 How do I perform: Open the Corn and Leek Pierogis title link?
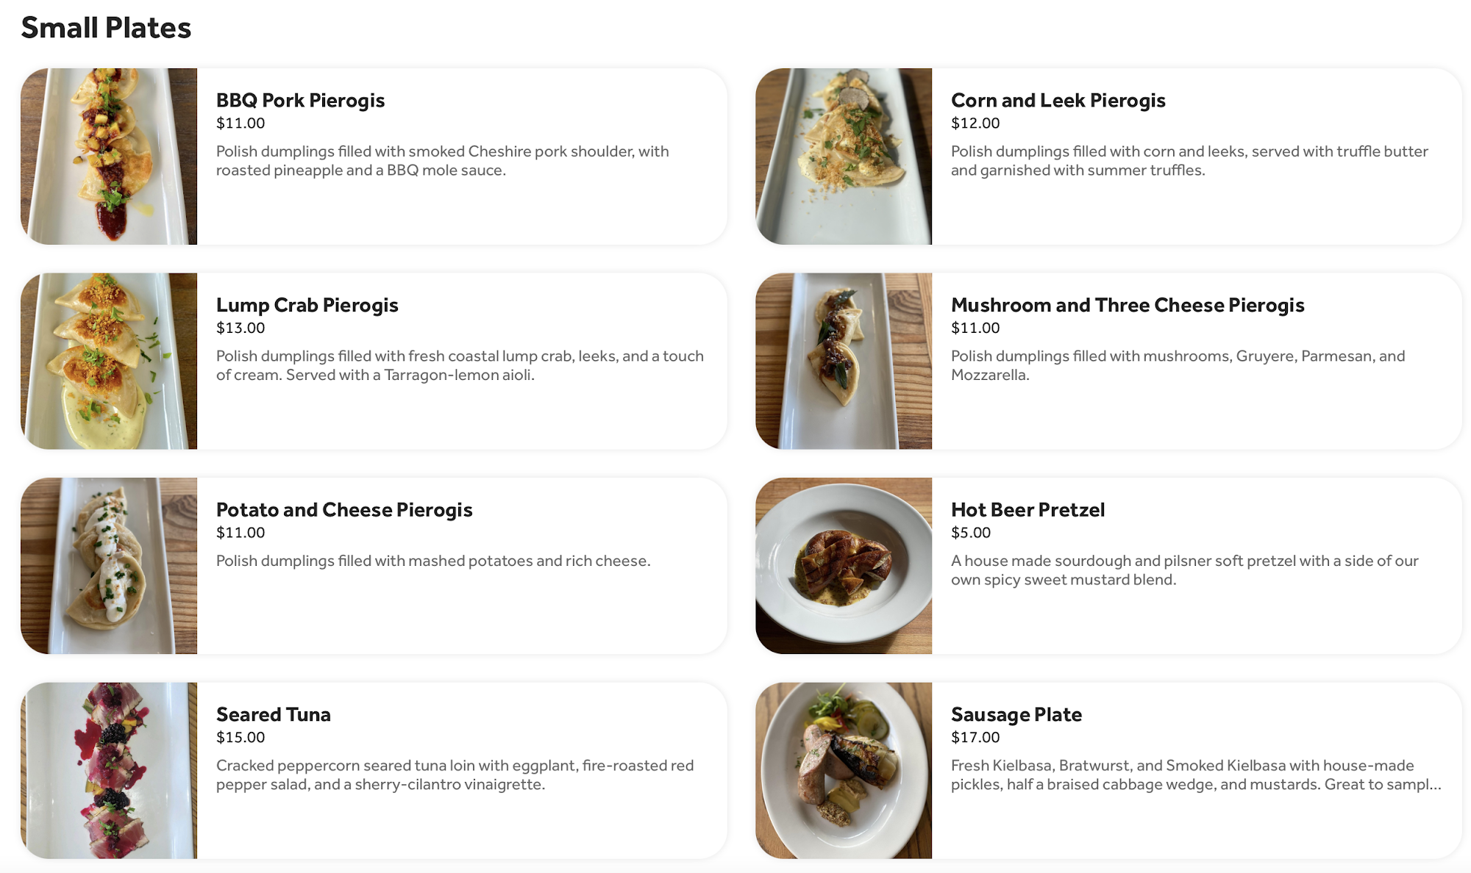(1058, 100)
